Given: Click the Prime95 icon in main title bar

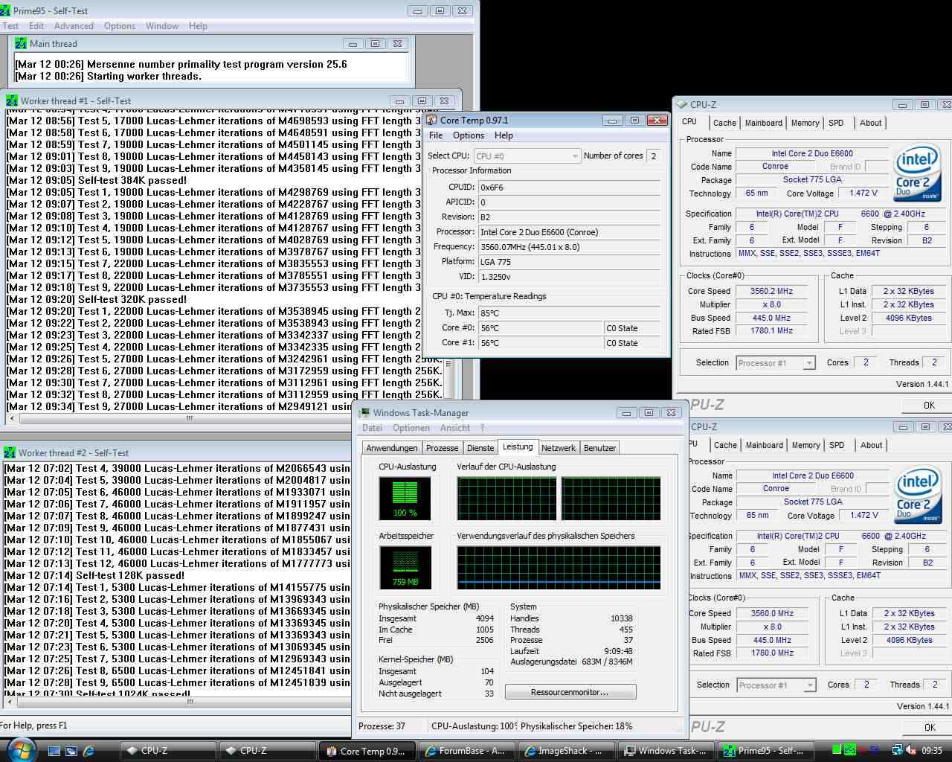Looking at the screenshot, I should tap(6, 10).
